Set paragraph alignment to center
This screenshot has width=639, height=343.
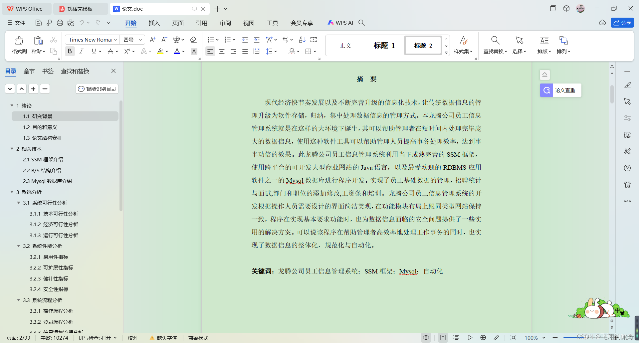pyautogui.click(x=222, y=51)
